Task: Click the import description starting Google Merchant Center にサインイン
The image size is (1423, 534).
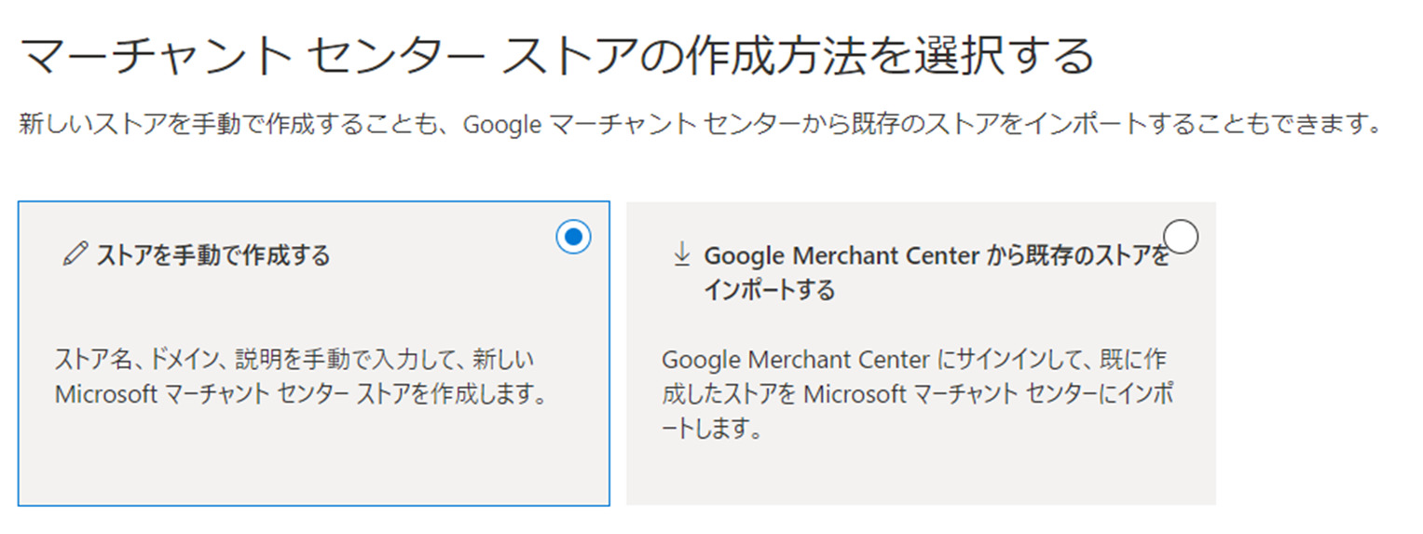Action: pyautogui.click(x=914, y=359)
